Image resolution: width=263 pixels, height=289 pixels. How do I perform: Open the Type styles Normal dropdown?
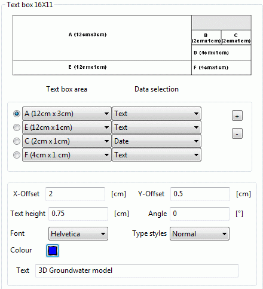200,233
